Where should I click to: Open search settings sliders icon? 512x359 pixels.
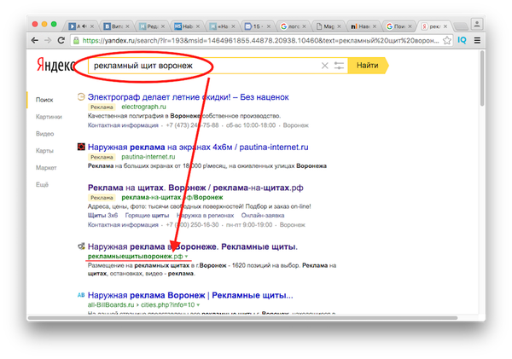point(339,66)
